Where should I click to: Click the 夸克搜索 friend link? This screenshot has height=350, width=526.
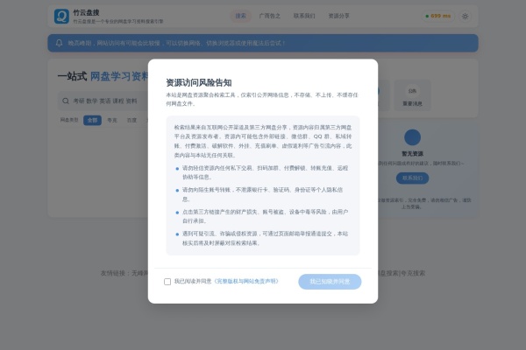pos(412,273)
